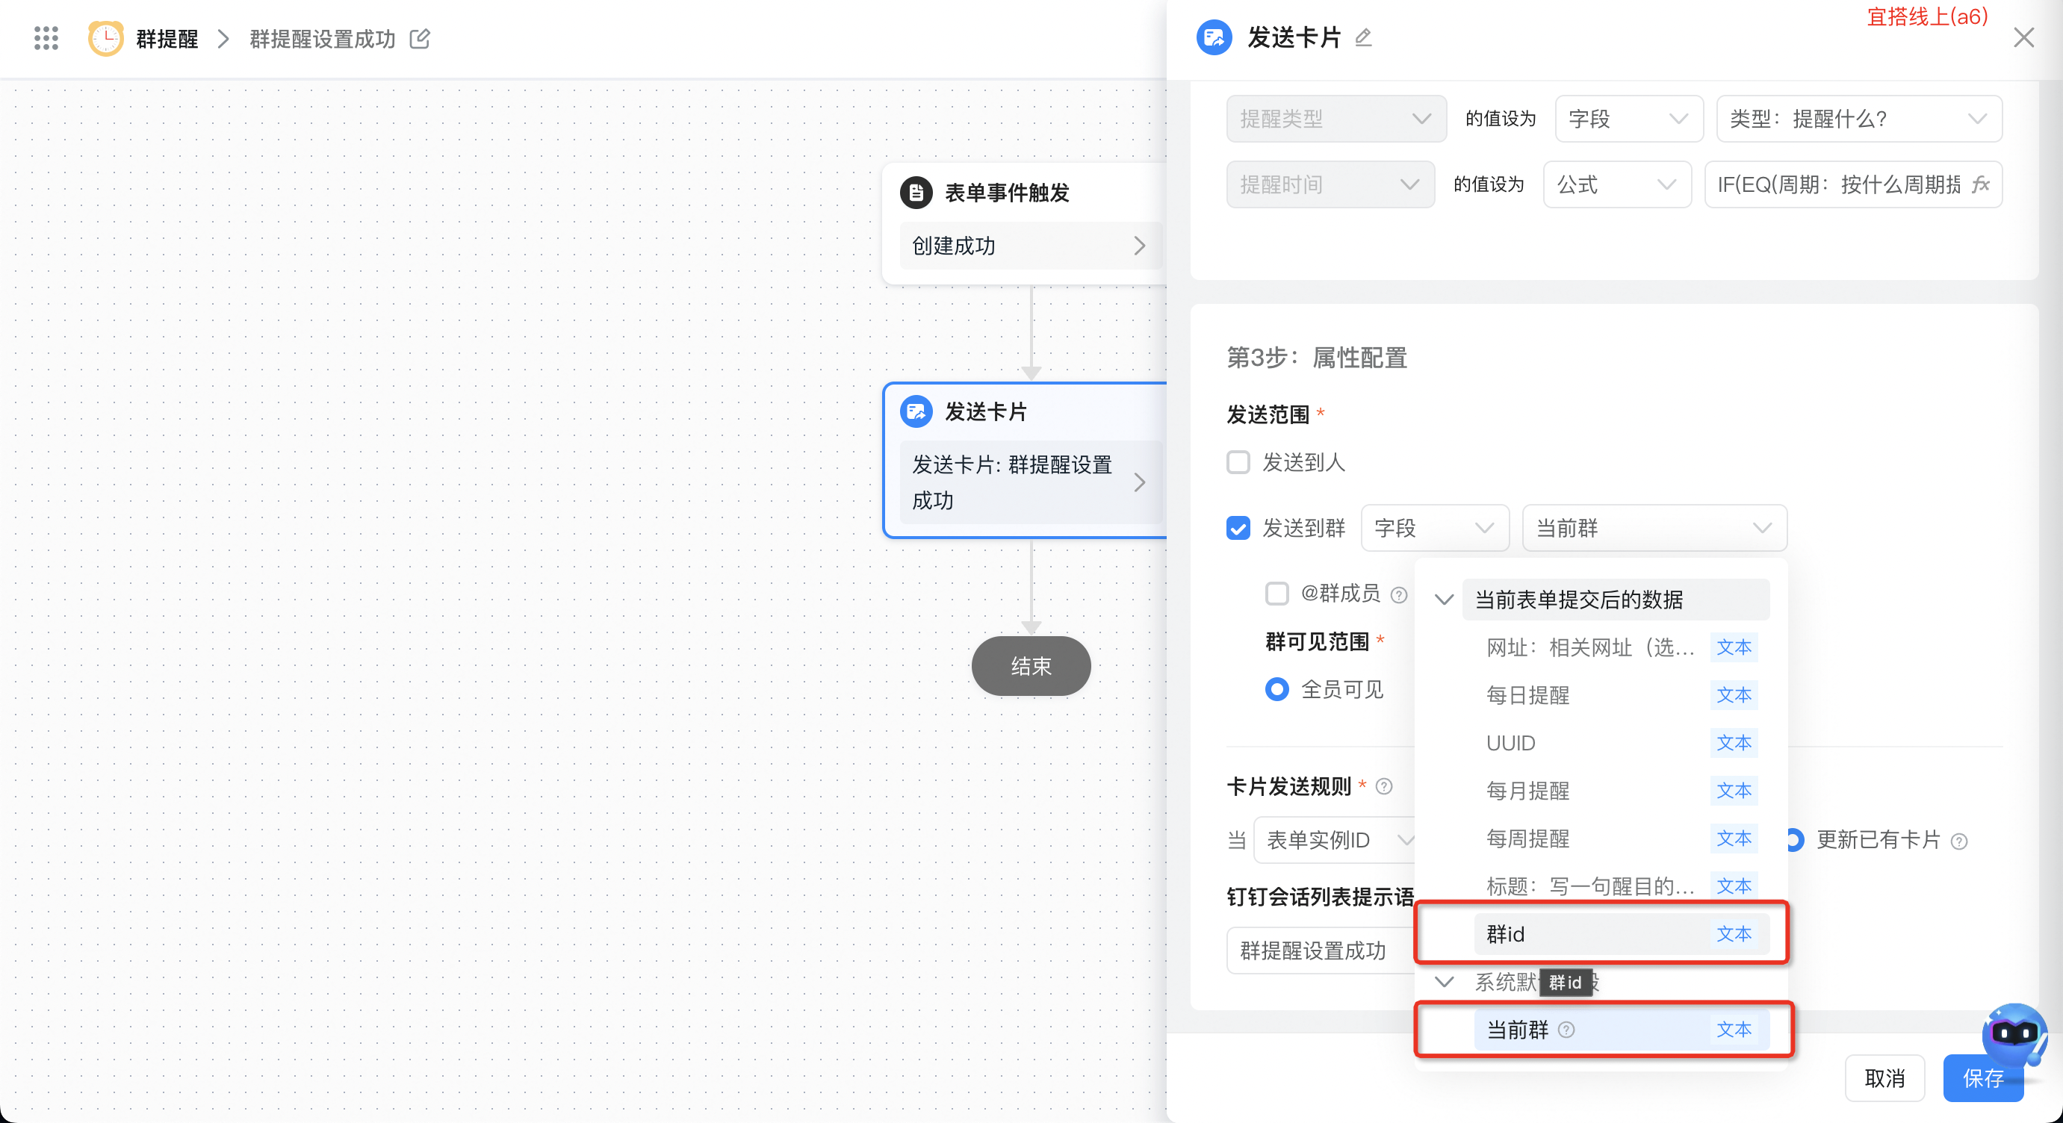
Task: Open the app grid launcher icon
Action: coord(46,37)
